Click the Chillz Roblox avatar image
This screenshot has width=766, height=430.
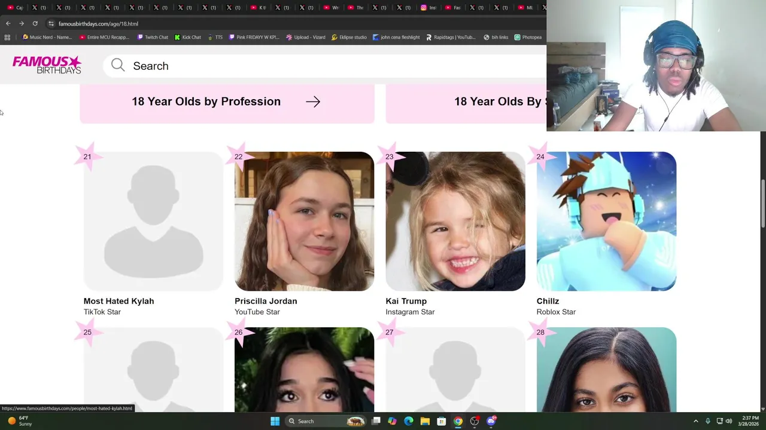(606, 221)
